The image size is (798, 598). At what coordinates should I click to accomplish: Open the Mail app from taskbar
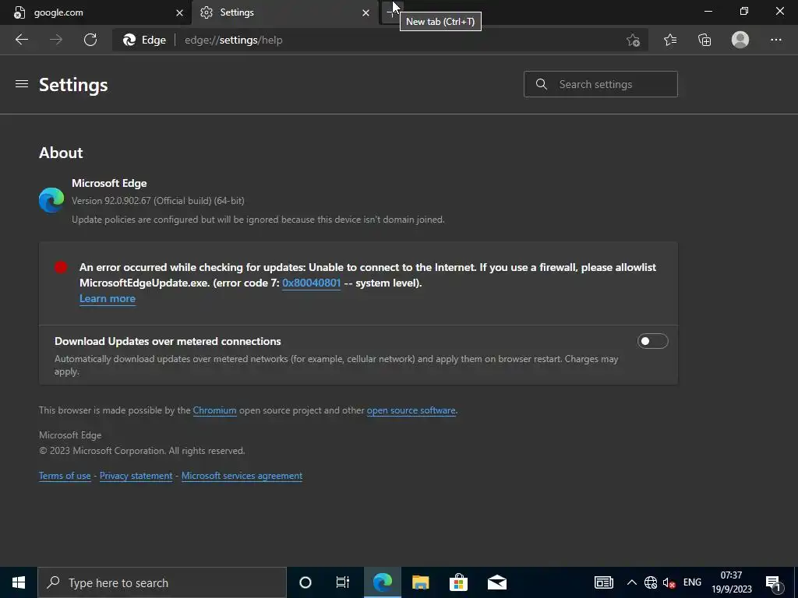tap(497, 582)
